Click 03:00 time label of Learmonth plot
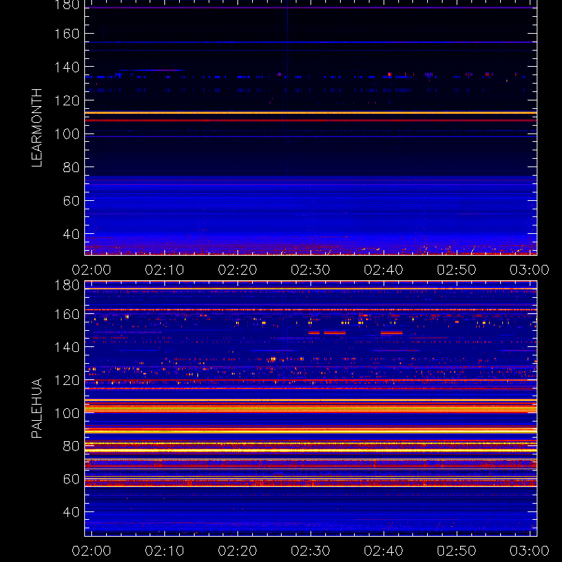The height and width of the screenshot is (562, 562). tap(530, 270)
